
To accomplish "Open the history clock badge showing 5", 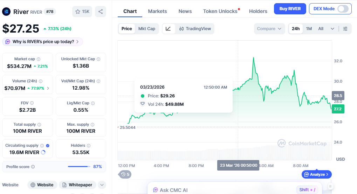I will [x=125, y=174].
